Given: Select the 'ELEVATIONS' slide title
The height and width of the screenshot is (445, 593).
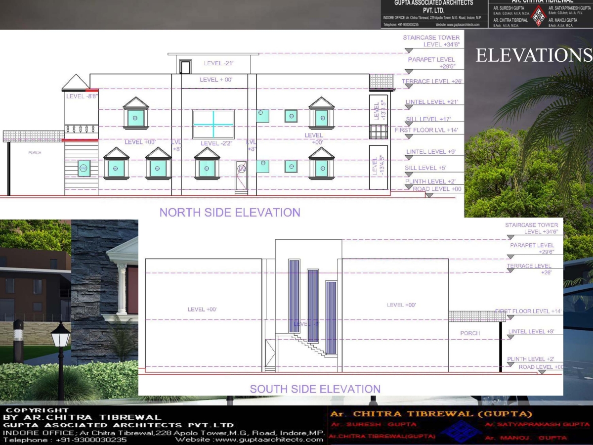Looking at the screenshot, I should click(534, 55).
